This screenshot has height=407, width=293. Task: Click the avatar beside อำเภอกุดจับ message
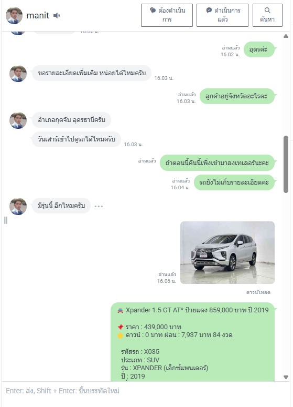[18, 120]
